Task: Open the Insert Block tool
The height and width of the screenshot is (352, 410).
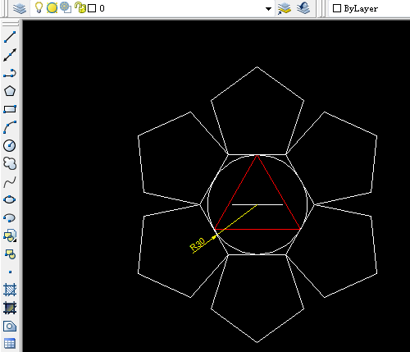Action: tap(10, 235)
